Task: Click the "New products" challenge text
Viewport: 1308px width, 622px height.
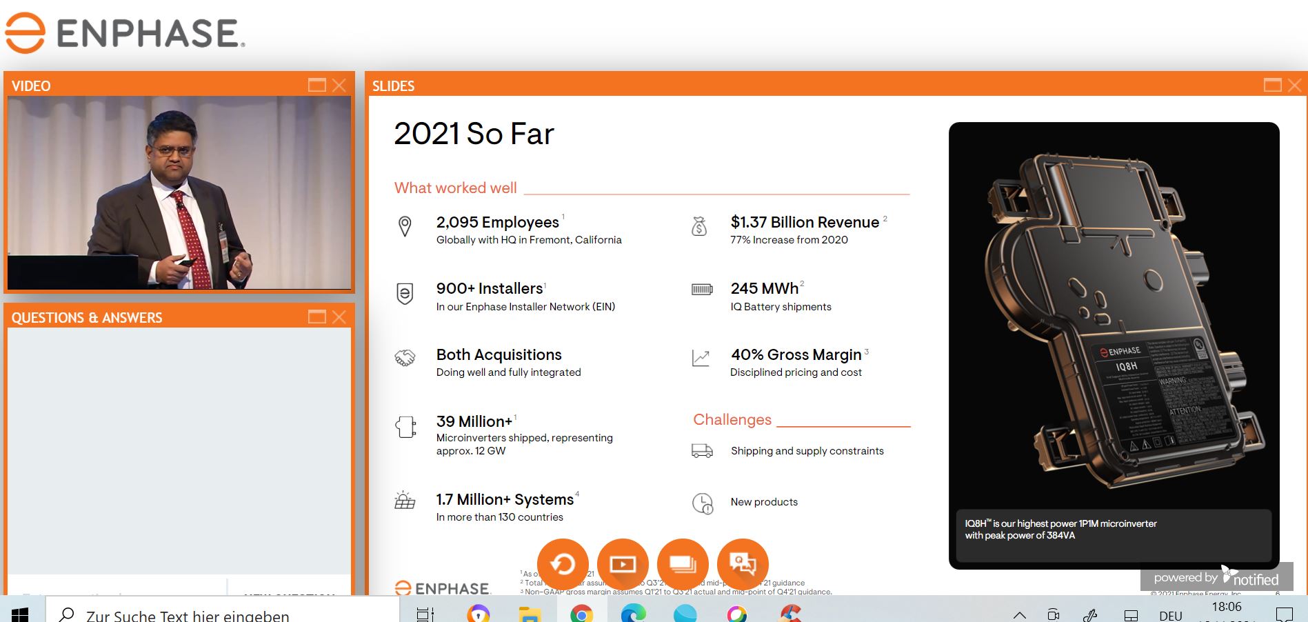Action: tap(764, 502)
